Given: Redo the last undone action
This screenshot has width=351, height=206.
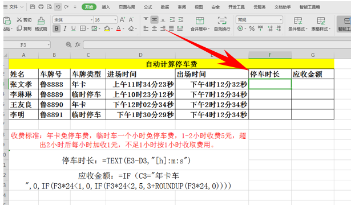Looking at the screenshot, I should tap(66, 7).
